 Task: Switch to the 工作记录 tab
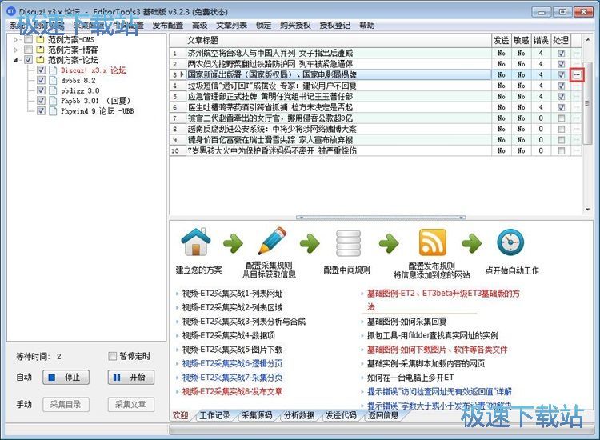[214, 415]
